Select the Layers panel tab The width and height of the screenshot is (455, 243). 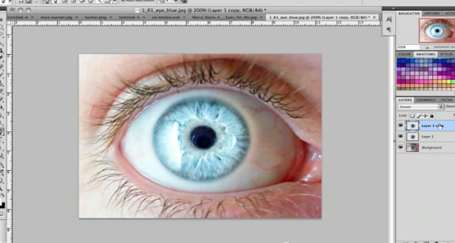point(405,100)
